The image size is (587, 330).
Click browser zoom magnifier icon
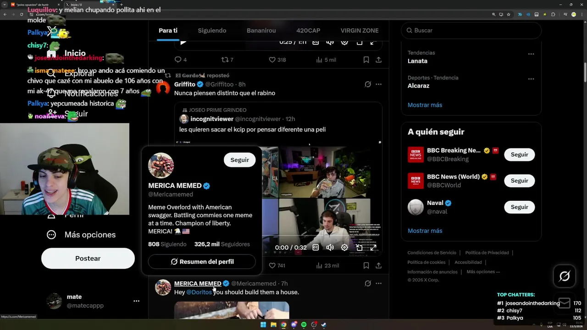[494, 14]
